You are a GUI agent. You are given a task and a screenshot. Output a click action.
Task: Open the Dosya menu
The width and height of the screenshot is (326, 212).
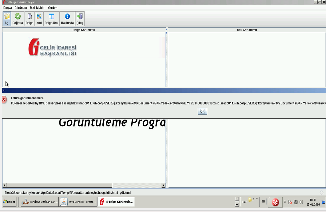point(7,8)
